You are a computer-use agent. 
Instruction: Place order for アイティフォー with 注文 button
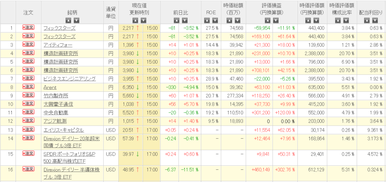pos(28,44)
